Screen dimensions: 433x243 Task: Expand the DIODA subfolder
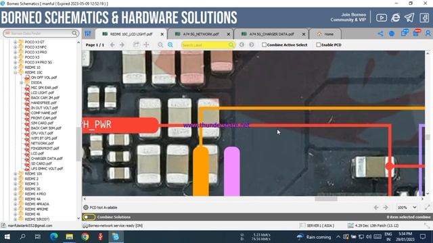click(x=21, y=82)
